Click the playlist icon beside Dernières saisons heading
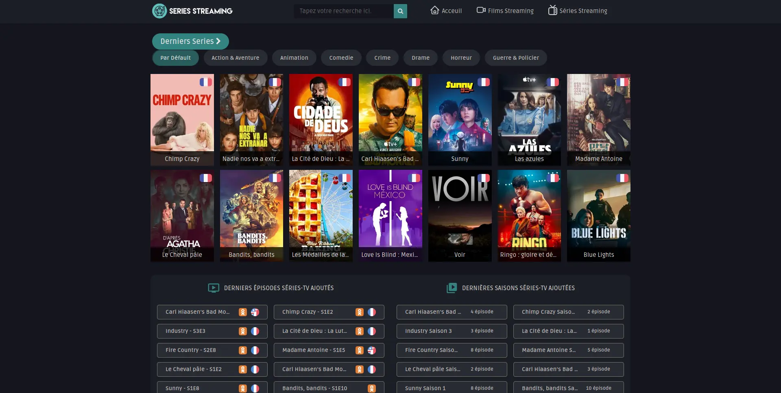 452,288
